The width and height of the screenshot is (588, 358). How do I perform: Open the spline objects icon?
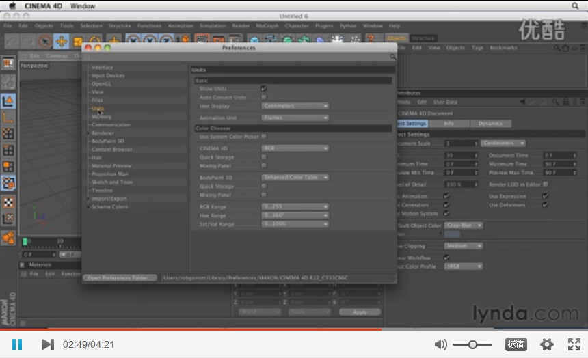click(x=271, y=40)
